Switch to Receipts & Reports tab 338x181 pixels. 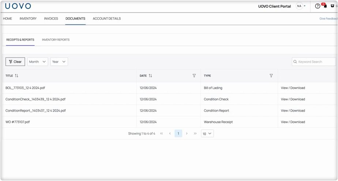pyautogui.click(x=20, y=39)
